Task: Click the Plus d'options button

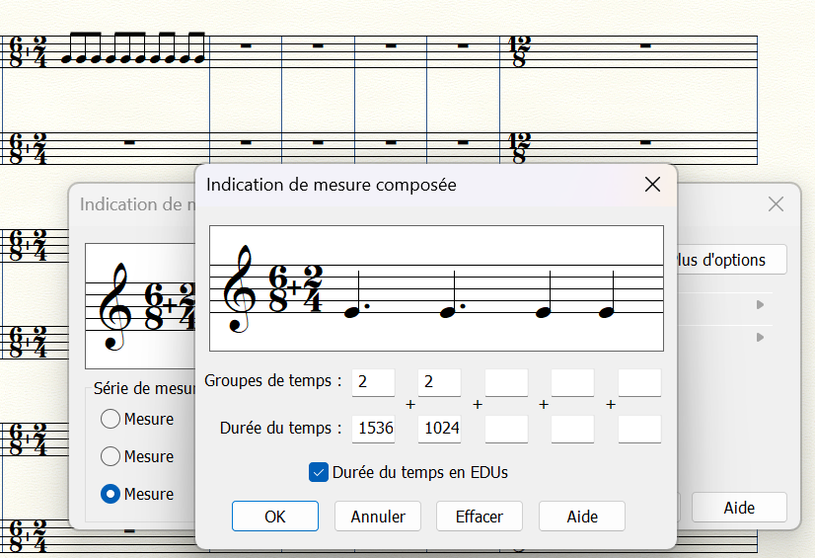Action: (730, 260)
